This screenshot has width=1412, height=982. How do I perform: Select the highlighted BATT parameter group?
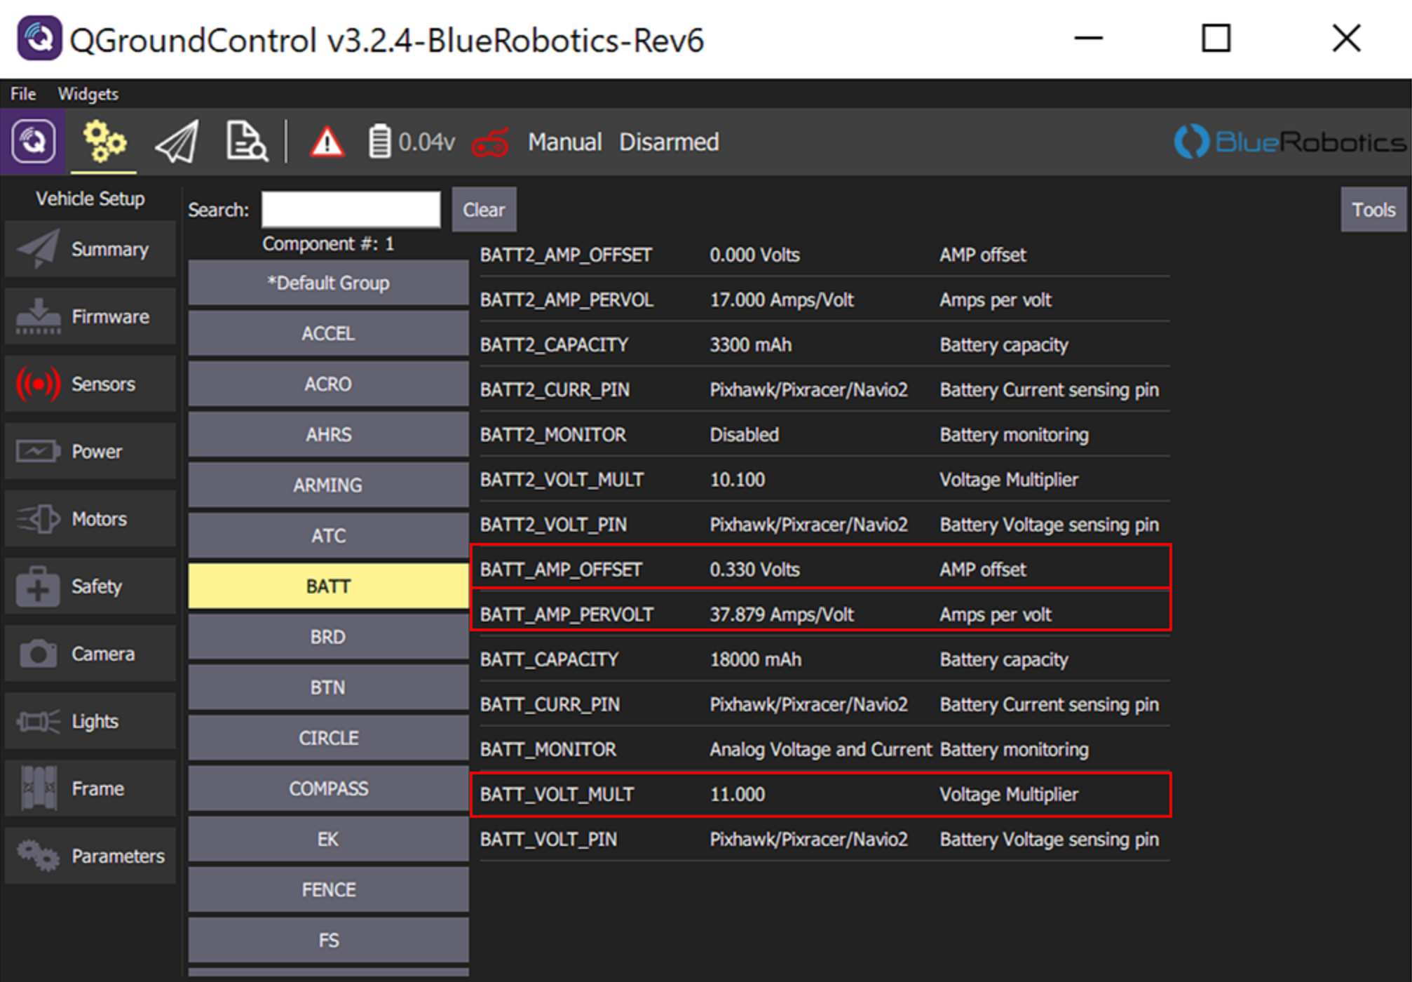328,586
